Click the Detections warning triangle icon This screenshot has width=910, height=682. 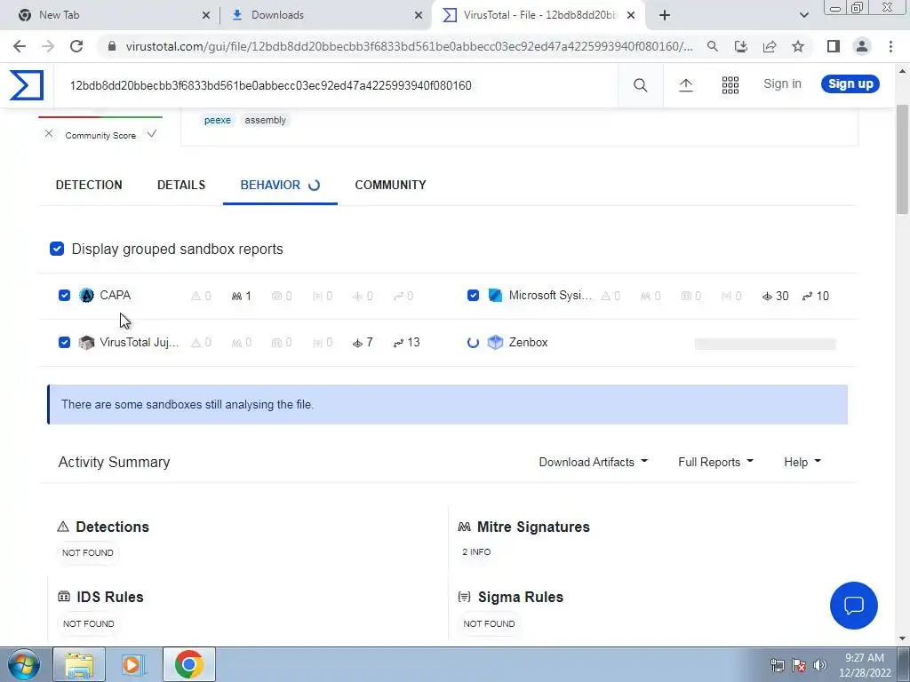tap(63, 527)
